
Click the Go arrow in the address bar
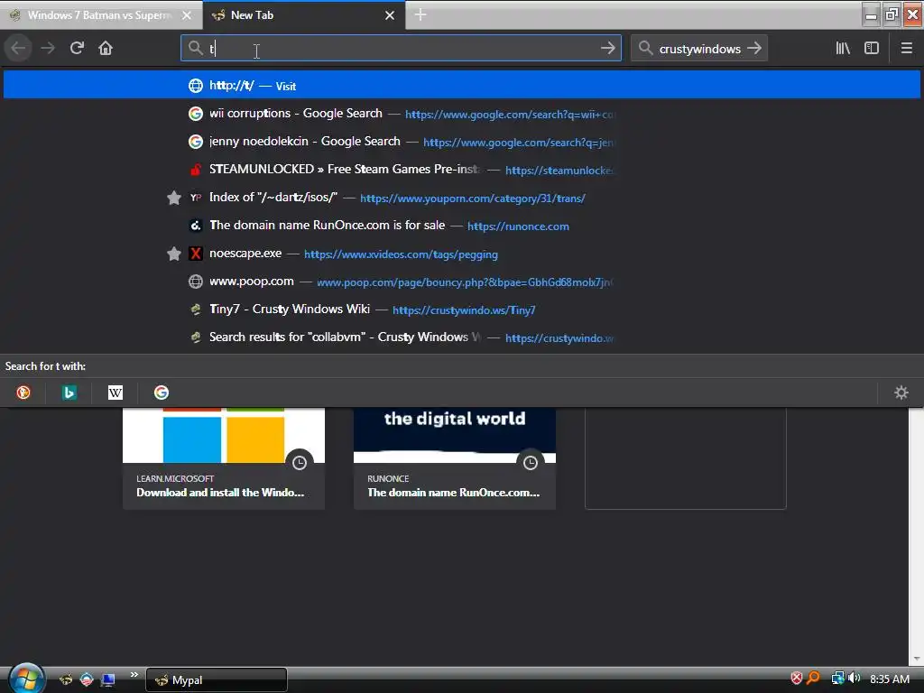click(x=607, y=49)
